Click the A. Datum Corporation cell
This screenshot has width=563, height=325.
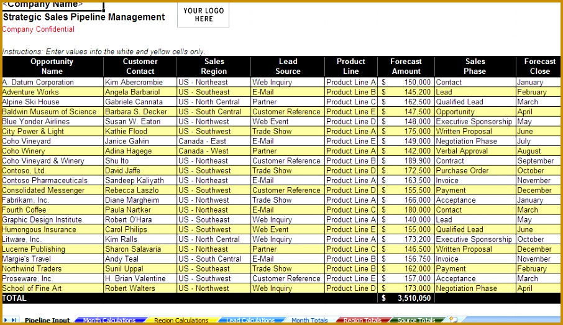(x=53, y=82)
